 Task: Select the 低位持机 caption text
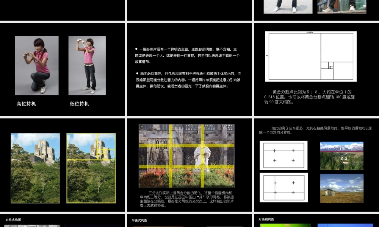80,104
